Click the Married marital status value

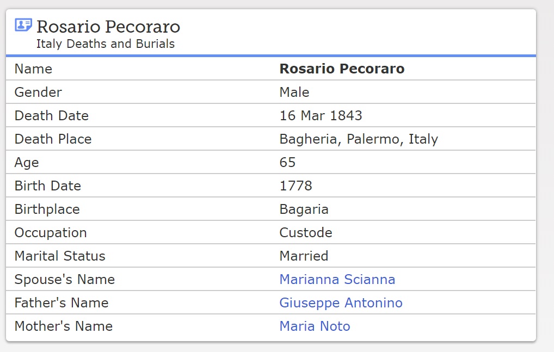[304, 256]
